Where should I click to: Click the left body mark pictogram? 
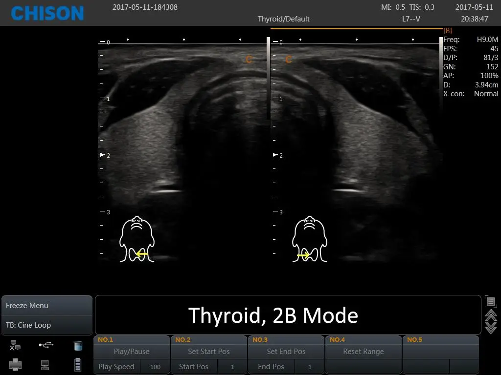[137, 239]
